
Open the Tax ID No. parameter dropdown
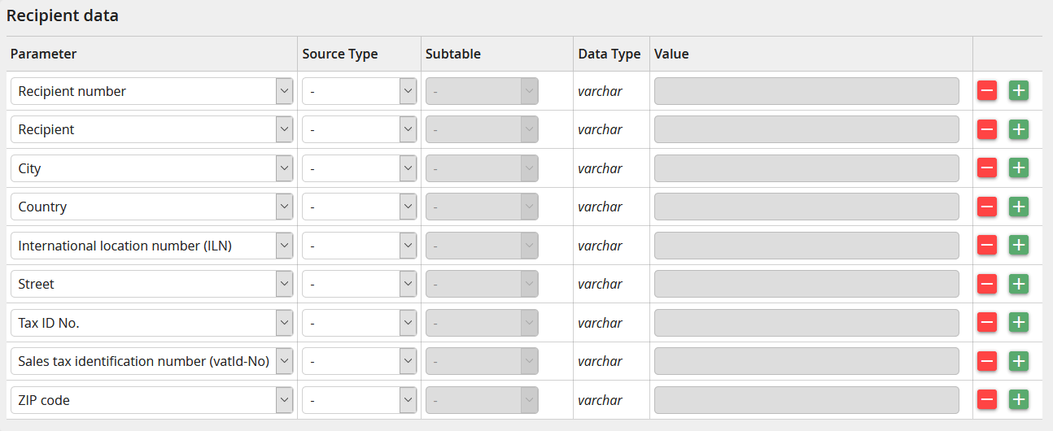[151, 323]
